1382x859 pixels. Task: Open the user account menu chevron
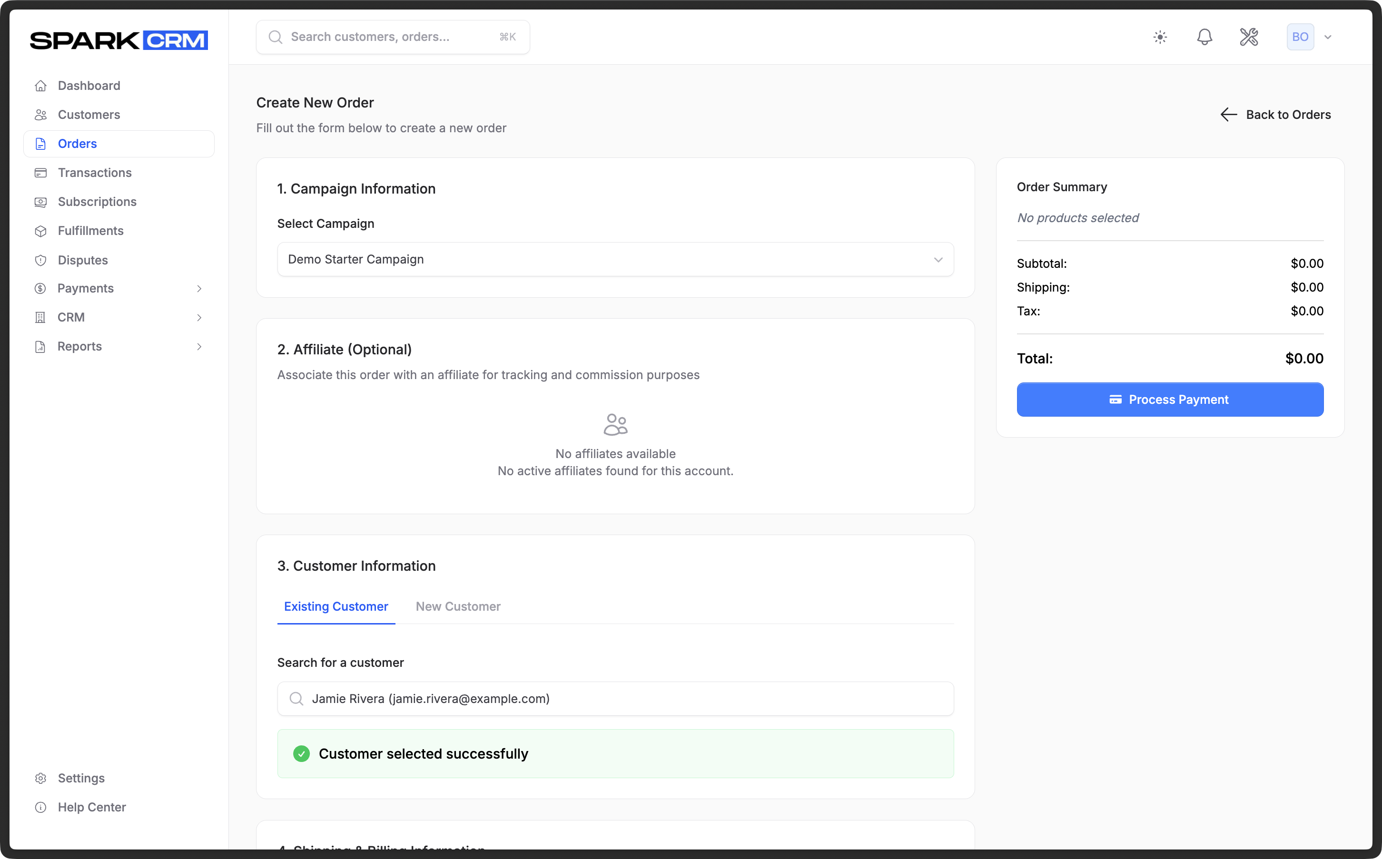point(1328,37)
